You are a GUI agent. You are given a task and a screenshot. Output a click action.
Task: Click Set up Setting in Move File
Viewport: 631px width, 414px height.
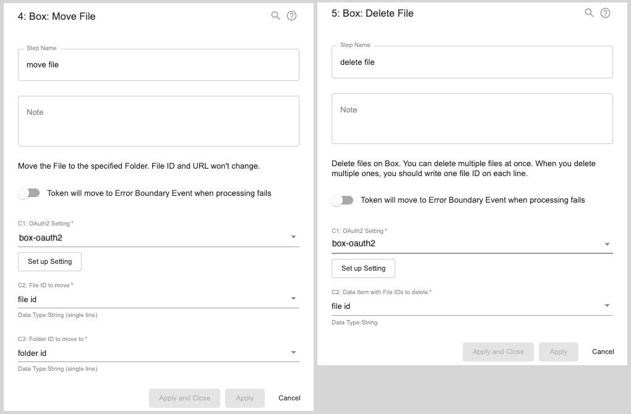tap(50, 261)
